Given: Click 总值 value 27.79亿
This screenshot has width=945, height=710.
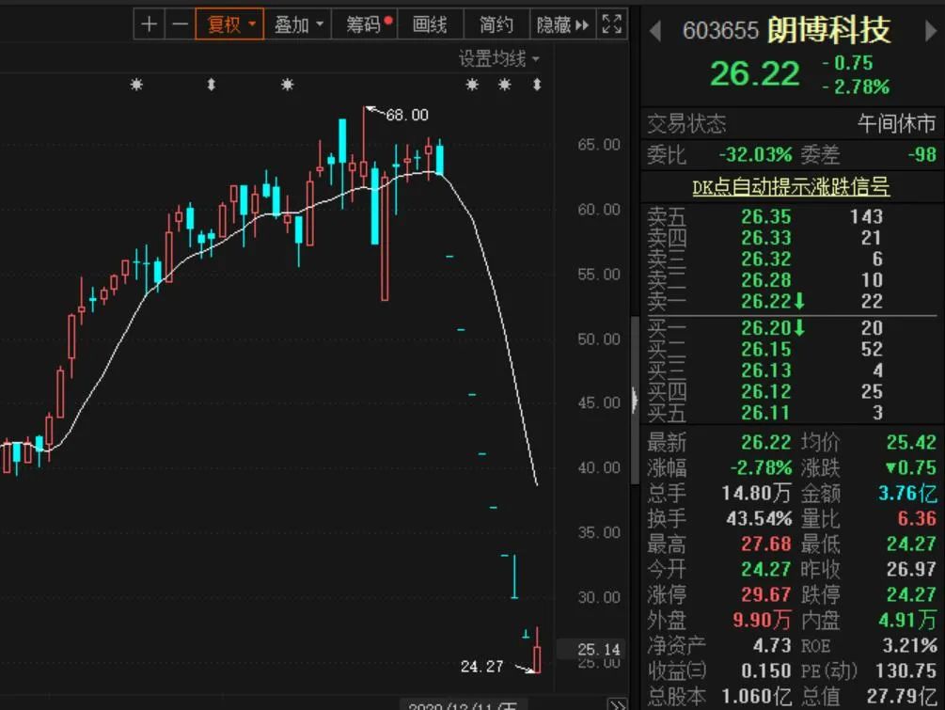Looking at the screenshot, I should [902, 696].
